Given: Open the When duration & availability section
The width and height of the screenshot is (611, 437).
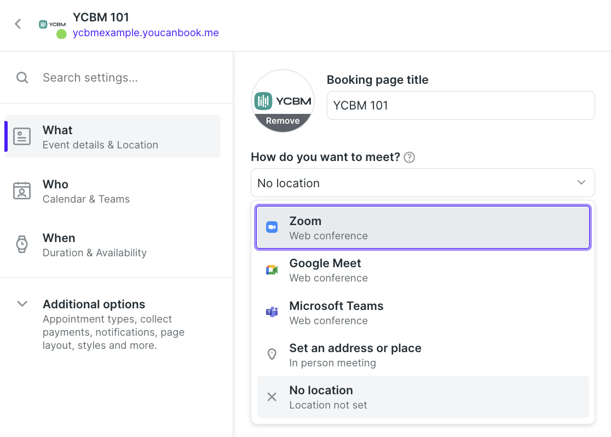Looking at the screenshot, I should 112,245.
